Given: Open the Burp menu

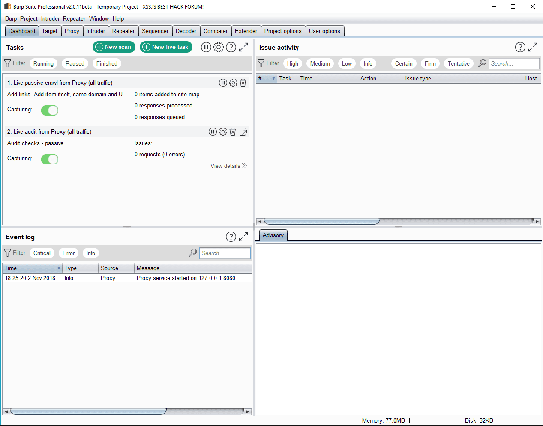Looking at the screenshot, I should [x=11, y=18].
